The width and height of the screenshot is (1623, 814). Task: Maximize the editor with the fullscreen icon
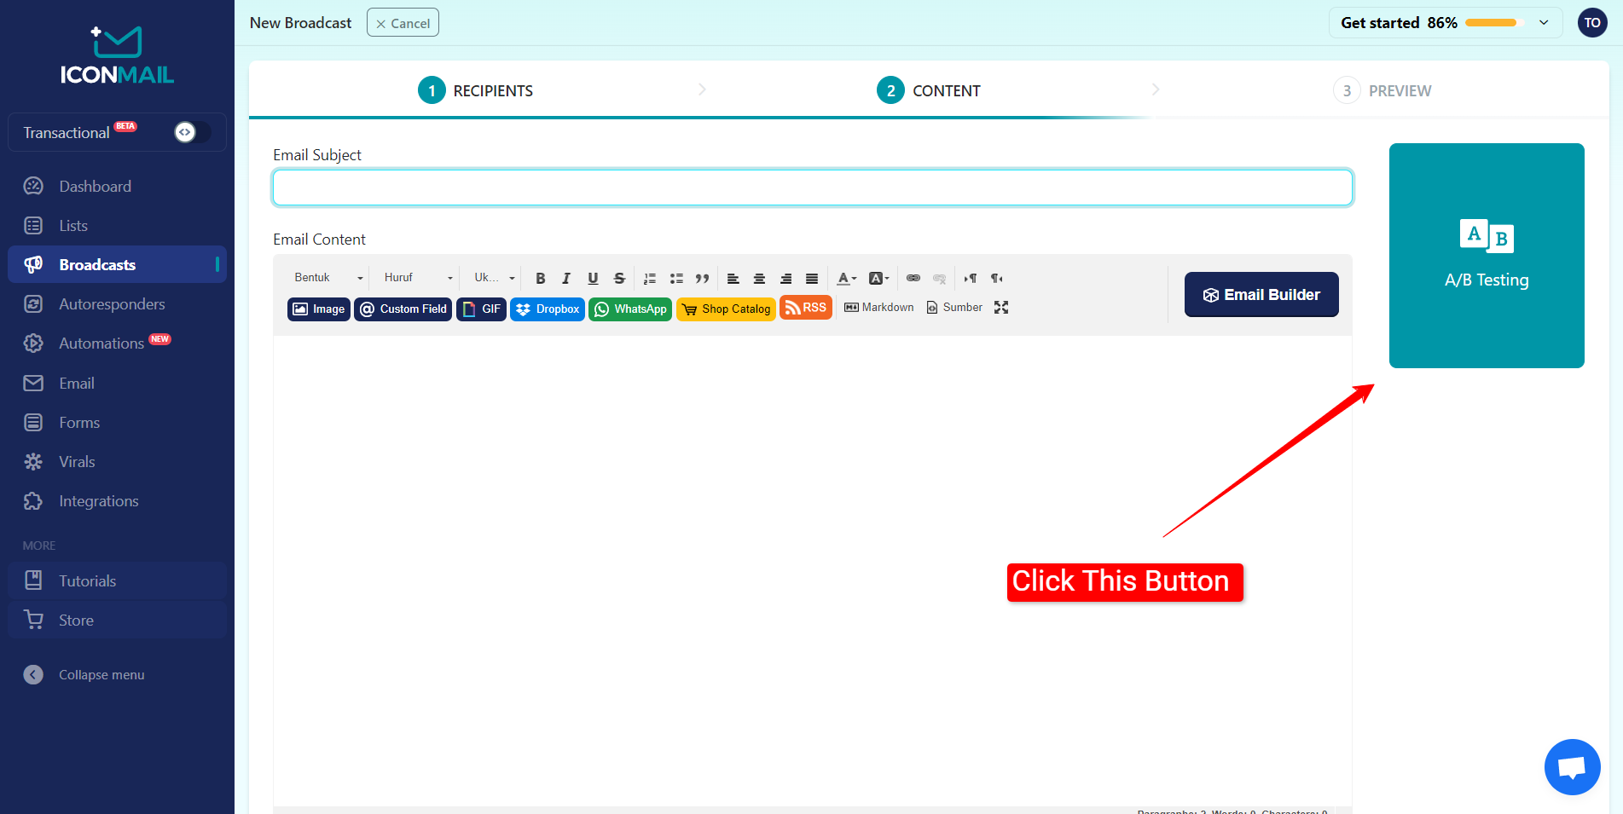[x=1001, y=308]
